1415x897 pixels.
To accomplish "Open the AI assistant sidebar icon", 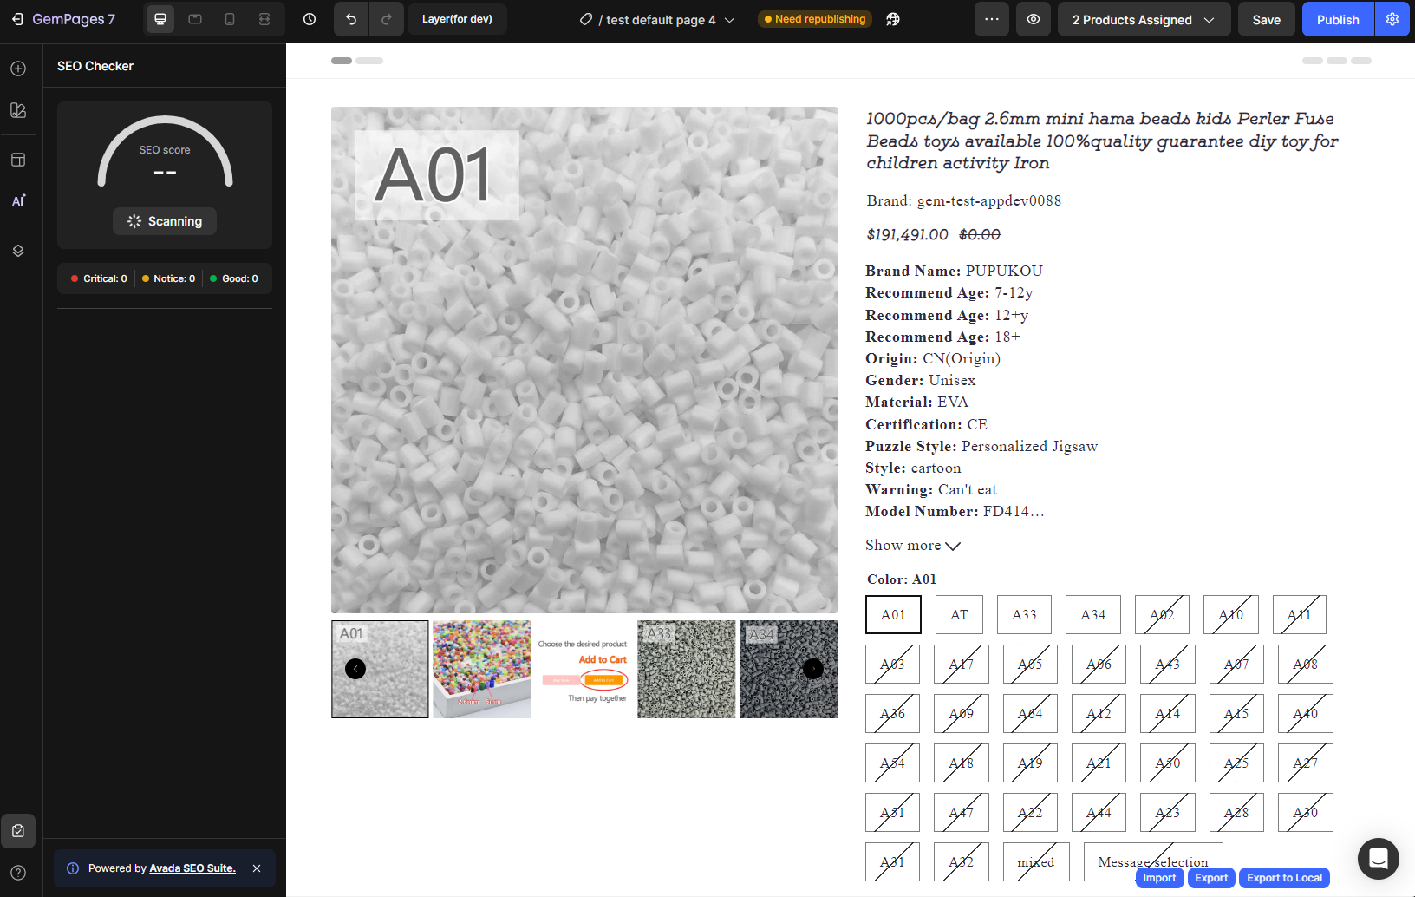I will pos(18,200).
